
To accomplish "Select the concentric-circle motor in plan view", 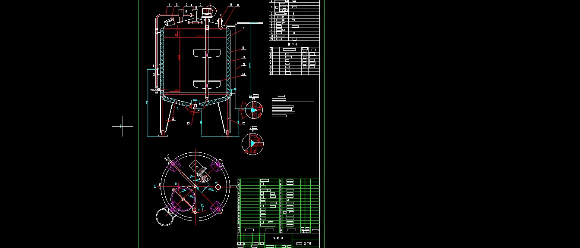I will point(203,178).
